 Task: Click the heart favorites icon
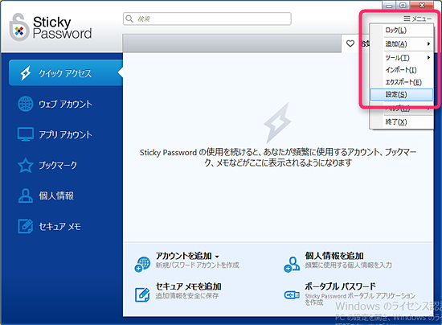coord(350,43)
